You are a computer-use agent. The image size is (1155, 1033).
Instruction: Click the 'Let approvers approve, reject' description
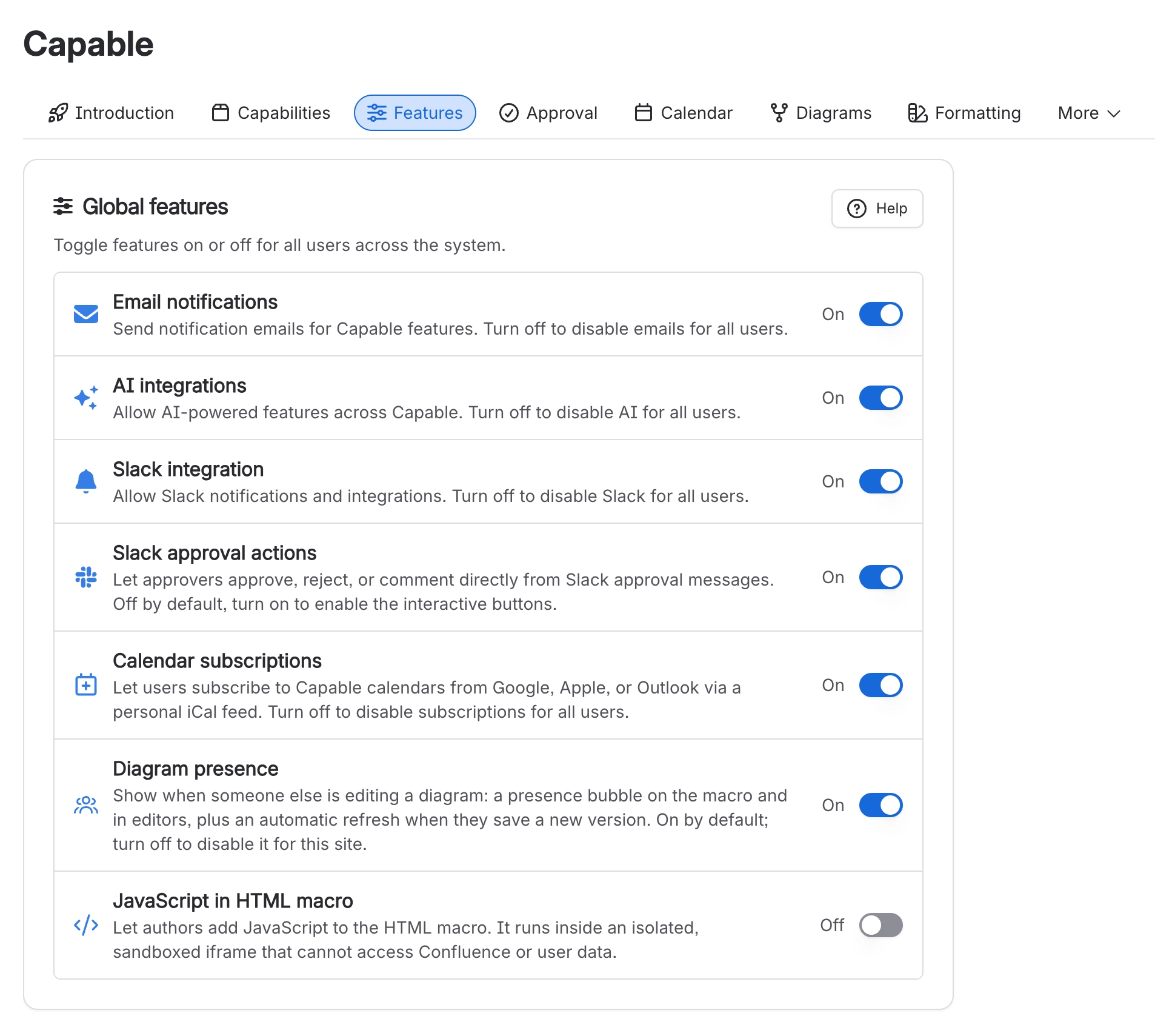[443, 592]
